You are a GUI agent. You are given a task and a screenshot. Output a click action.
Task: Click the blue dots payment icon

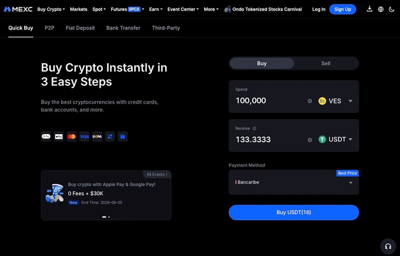110,137
